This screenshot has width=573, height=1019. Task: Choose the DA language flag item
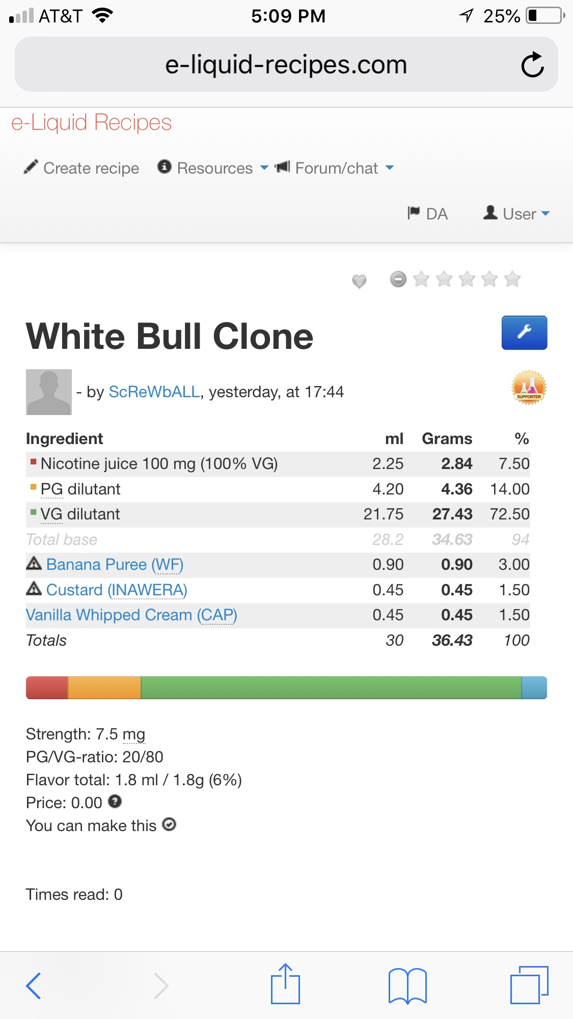(428, 214)
